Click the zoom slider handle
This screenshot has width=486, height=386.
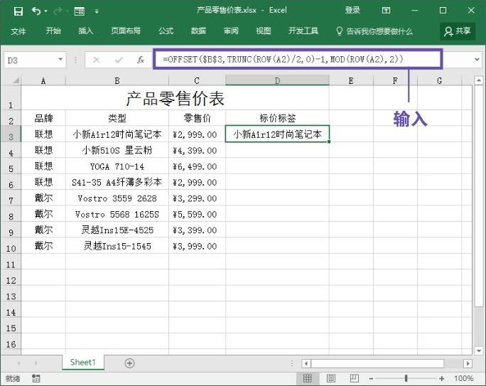pyautogui.click(x=406, y=378)
